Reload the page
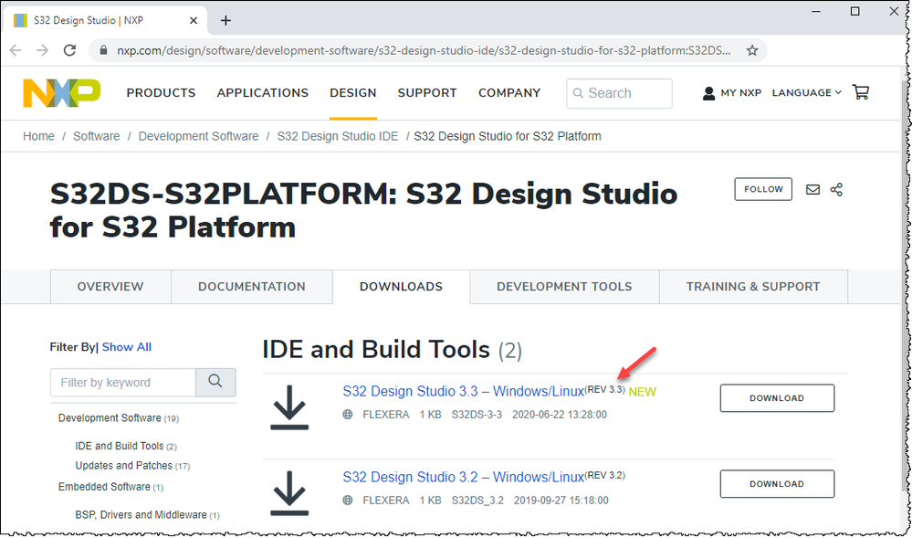 pyautogui.click(x=69, y=50)
